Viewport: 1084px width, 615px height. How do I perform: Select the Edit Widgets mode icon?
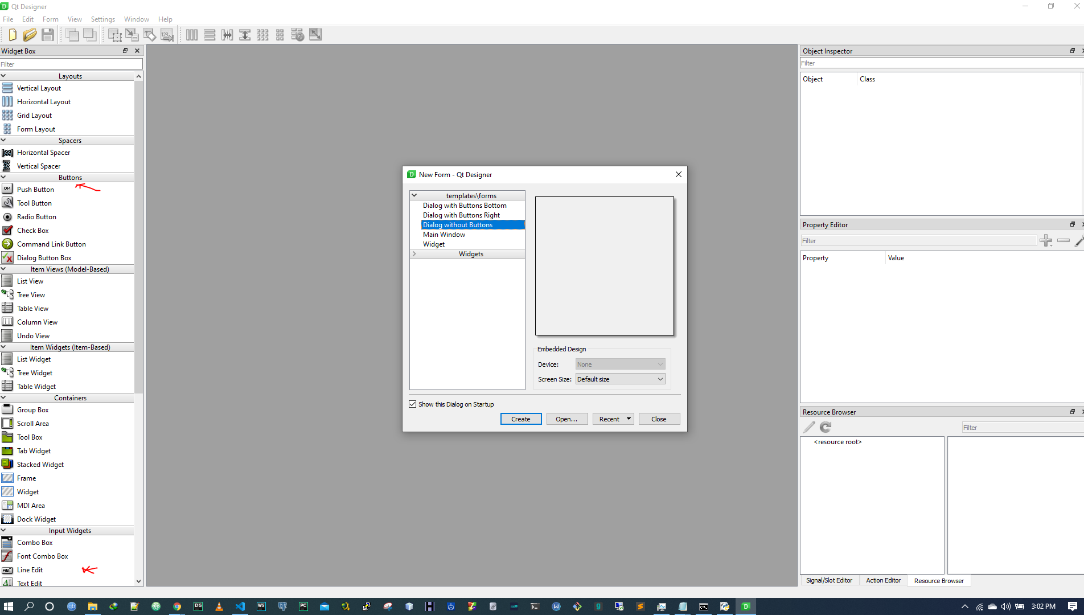click(x=114, y=35)
